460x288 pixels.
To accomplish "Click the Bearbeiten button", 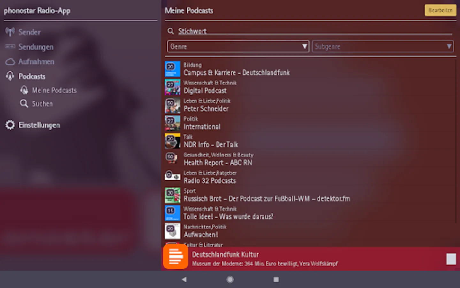I will (x=441, y=10).
